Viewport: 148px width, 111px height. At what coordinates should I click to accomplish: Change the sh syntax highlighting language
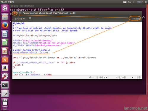point(91,77)
